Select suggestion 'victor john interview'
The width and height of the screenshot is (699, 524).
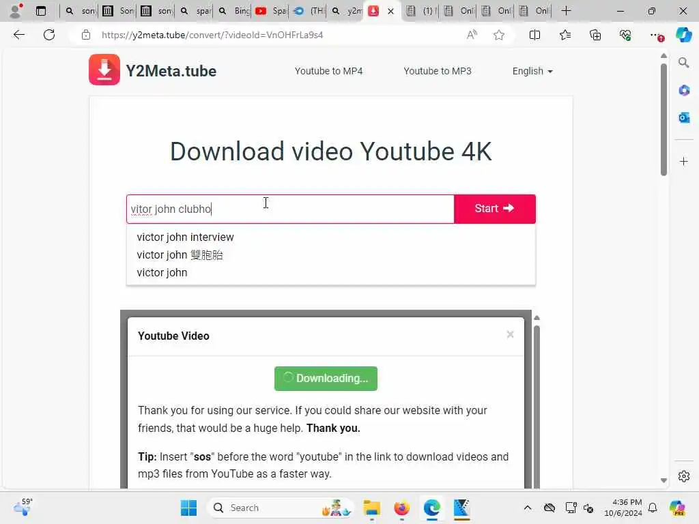[186, 237]
